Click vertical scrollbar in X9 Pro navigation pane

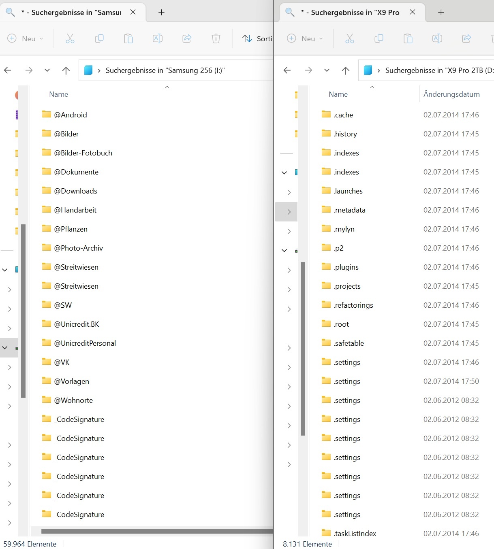[x=303, y=349]
